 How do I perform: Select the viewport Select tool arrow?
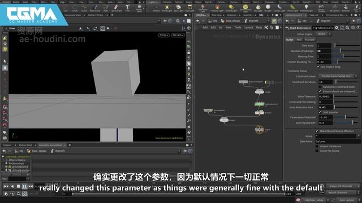[x=5, y=61]
